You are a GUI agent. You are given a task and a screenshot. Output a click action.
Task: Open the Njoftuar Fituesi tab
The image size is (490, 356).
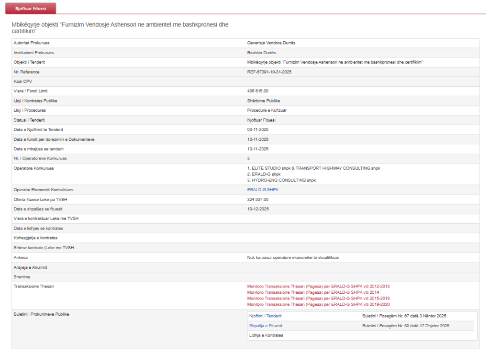tap(31, 9)
